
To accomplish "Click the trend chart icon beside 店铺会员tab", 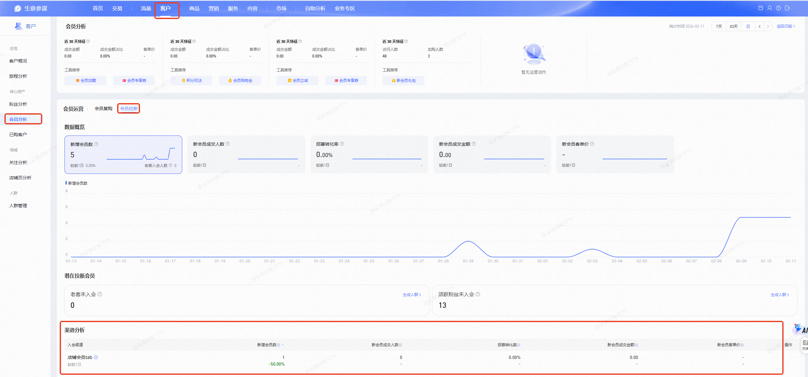I will tap(96, 357).
